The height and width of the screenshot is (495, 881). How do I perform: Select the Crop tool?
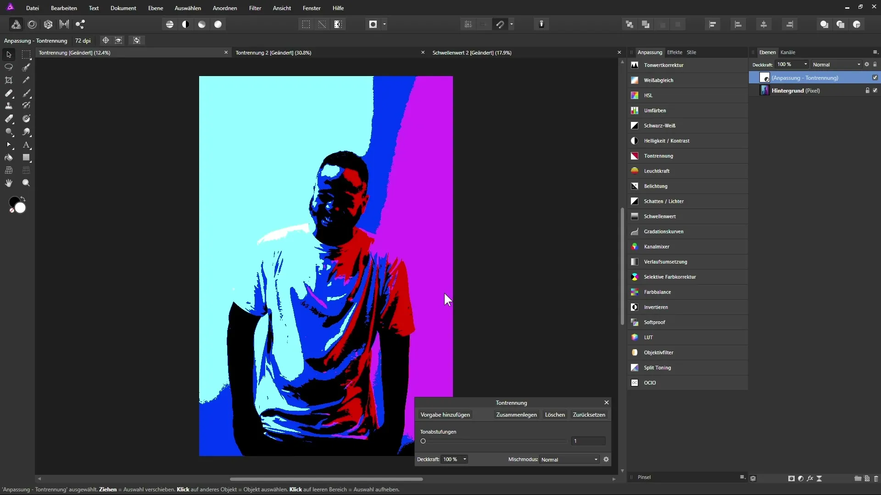point(9,80)
